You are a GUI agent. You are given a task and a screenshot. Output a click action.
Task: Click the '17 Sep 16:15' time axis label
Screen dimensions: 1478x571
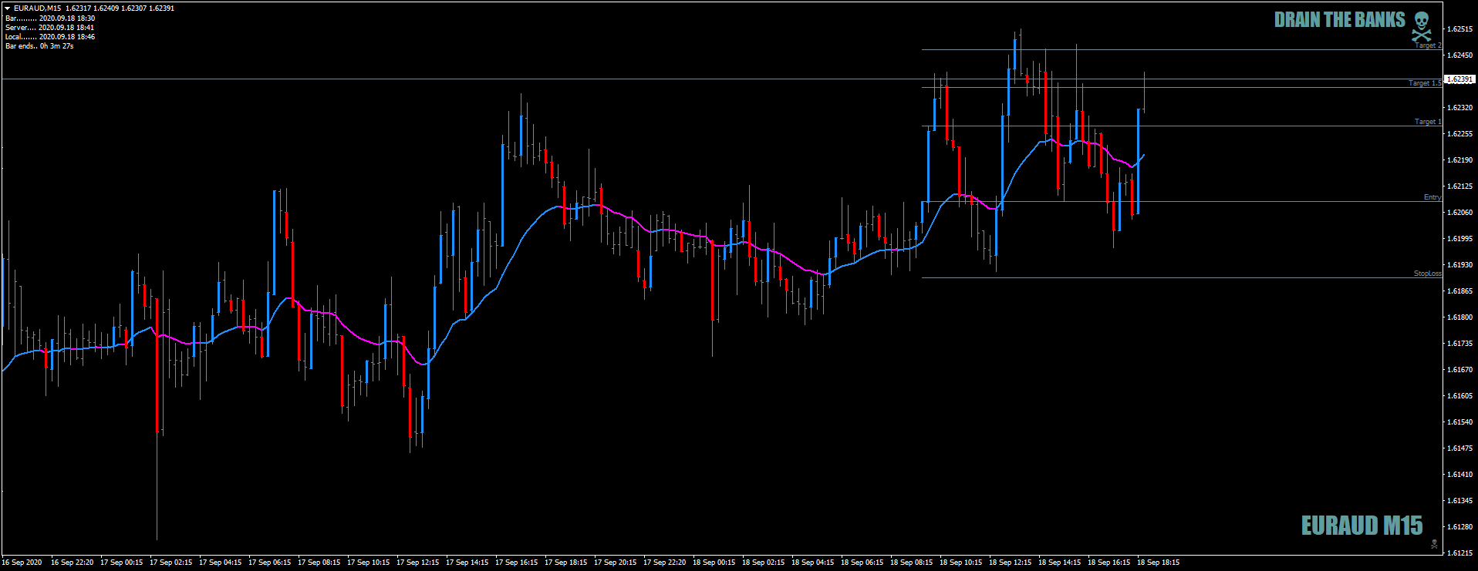(x=517, y=563)
